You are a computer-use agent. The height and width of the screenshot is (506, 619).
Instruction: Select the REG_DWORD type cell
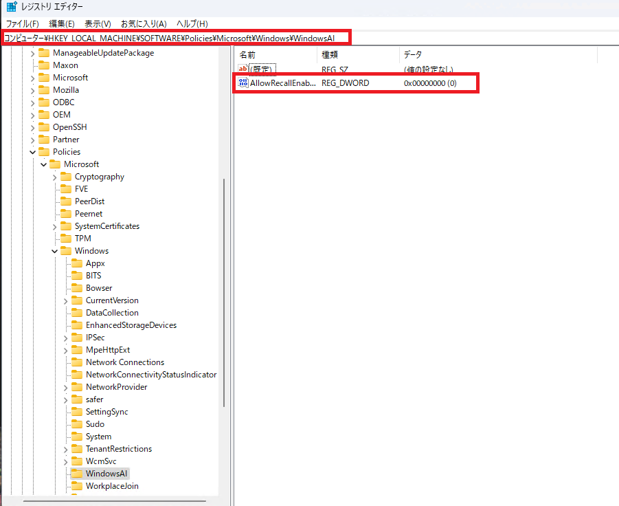pyautogui.click(x=346, y=83)
